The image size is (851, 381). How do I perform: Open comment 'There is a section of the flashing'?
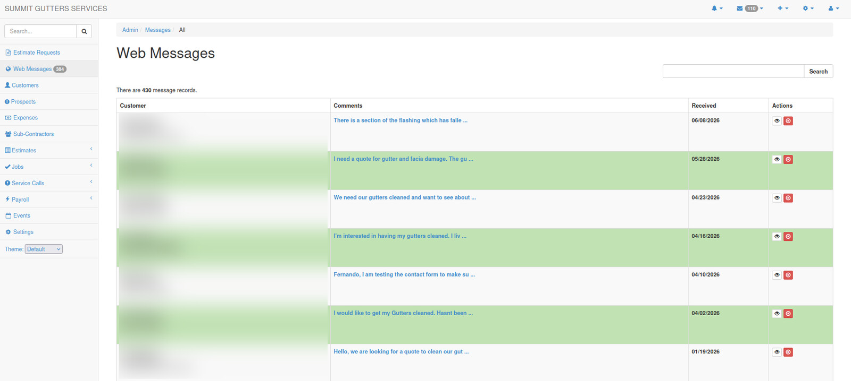click(401, 120)
